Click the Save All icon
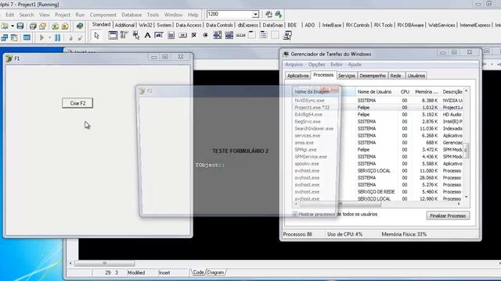 click(x=33, y=26)
